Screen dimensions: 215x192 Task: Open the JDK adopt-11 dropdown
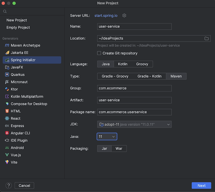pyautogui.click(x=134, y=124)
